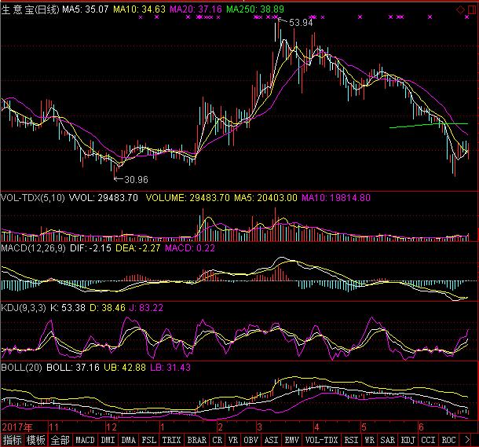
Task: Click the MA10: 34.63 label
Action: click(139, 9)
